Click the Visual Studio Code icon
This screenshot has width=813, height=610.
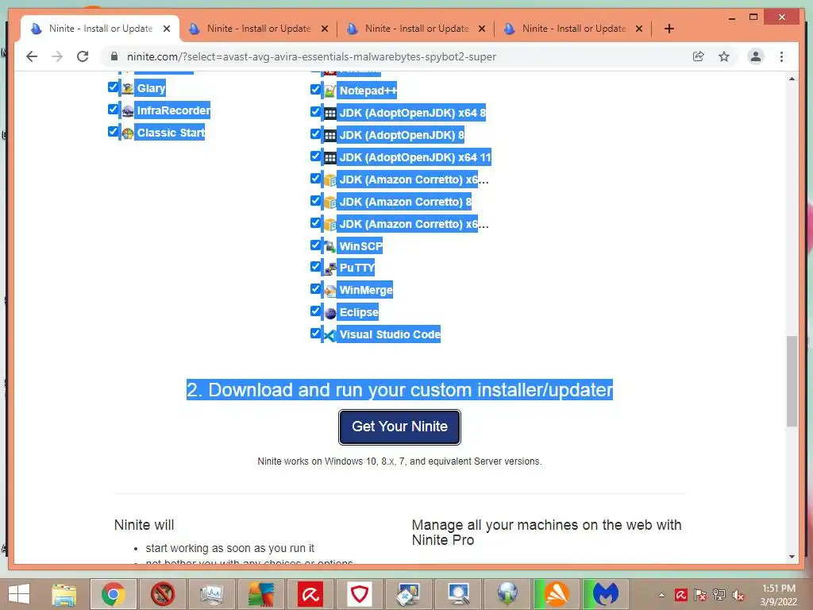329,336
